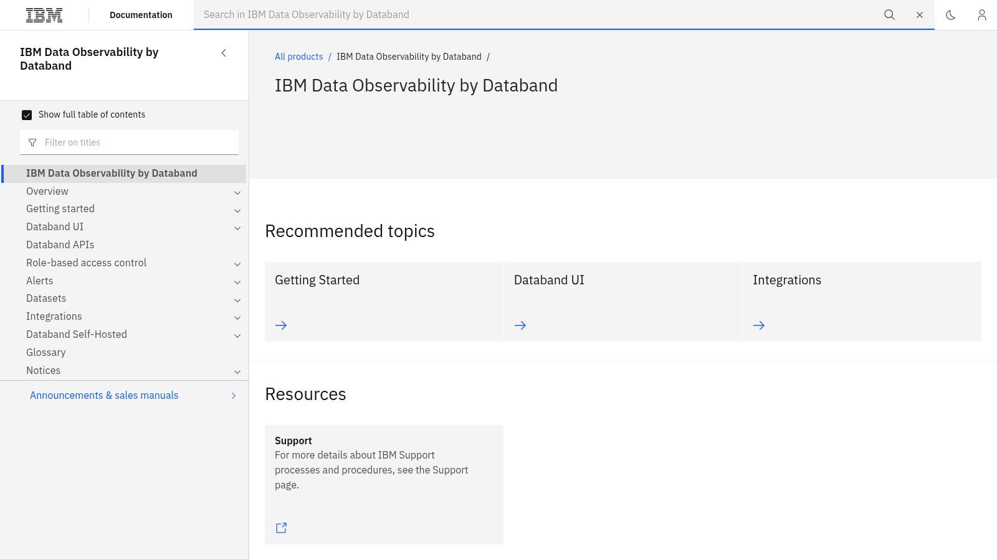The image size is (997, 560).
Task: Click IBM Data Observability by Databand breadcrumb
Action: click(409, 57)
